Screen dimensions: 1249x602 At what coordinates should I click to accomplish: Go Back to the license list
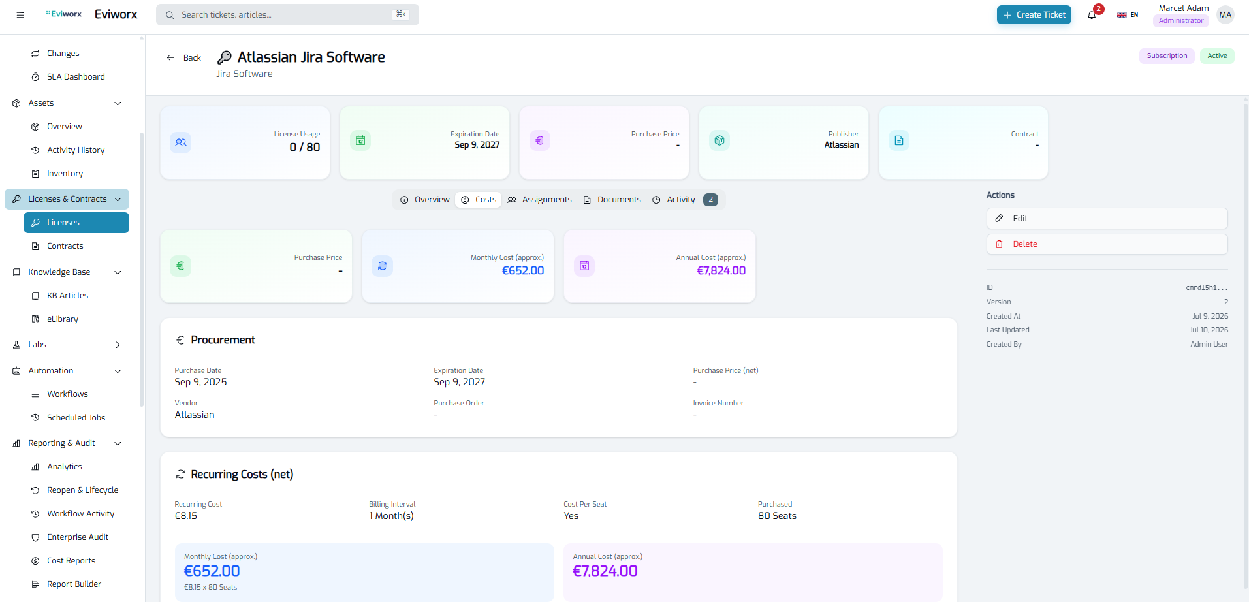(183, 58)
